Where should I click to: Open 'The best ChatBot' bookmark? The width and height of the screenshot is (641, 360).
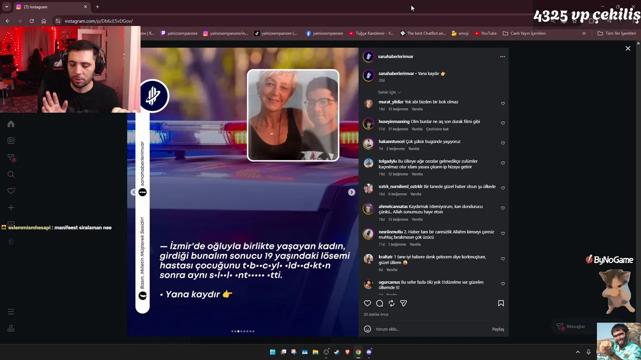click(x=423, y=33)
